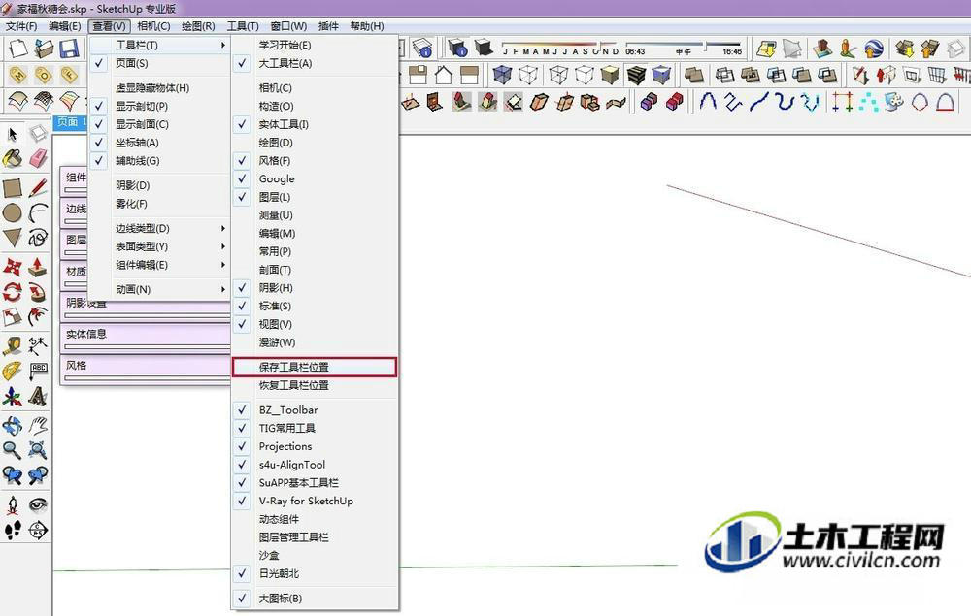This screenshot has width=971, height=616.
Task: Open the 边线类型(D) submenu
Action: [x=158, y=228]
